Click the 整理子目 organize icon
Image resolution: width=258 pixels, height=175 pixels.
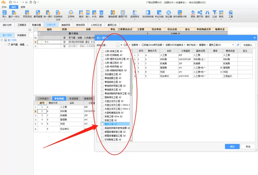click(123, 13)
